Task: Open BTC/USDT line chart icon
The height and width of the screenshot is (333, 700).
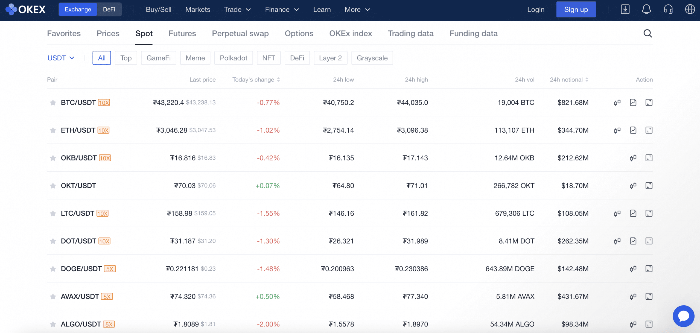Action: click(633, 103)
